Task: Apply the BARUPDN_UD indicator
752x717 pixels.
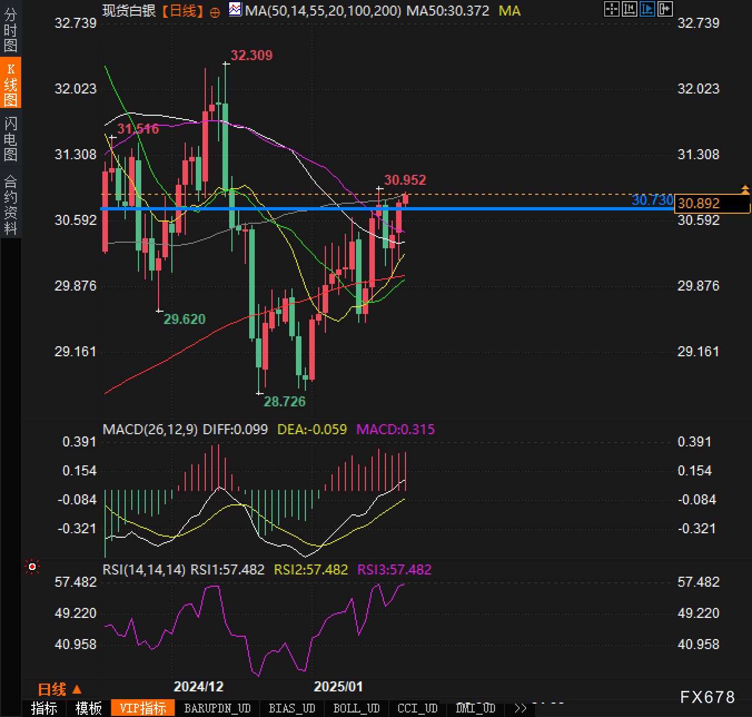Action: (x=217, y=708)
